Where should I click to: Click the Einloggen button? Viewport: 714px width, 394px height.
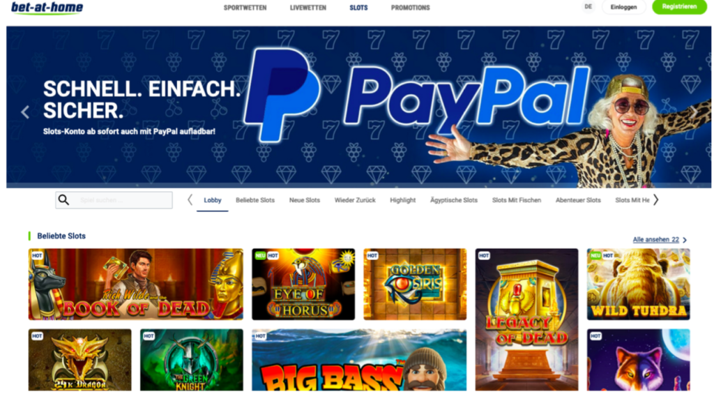click(624, 7)
